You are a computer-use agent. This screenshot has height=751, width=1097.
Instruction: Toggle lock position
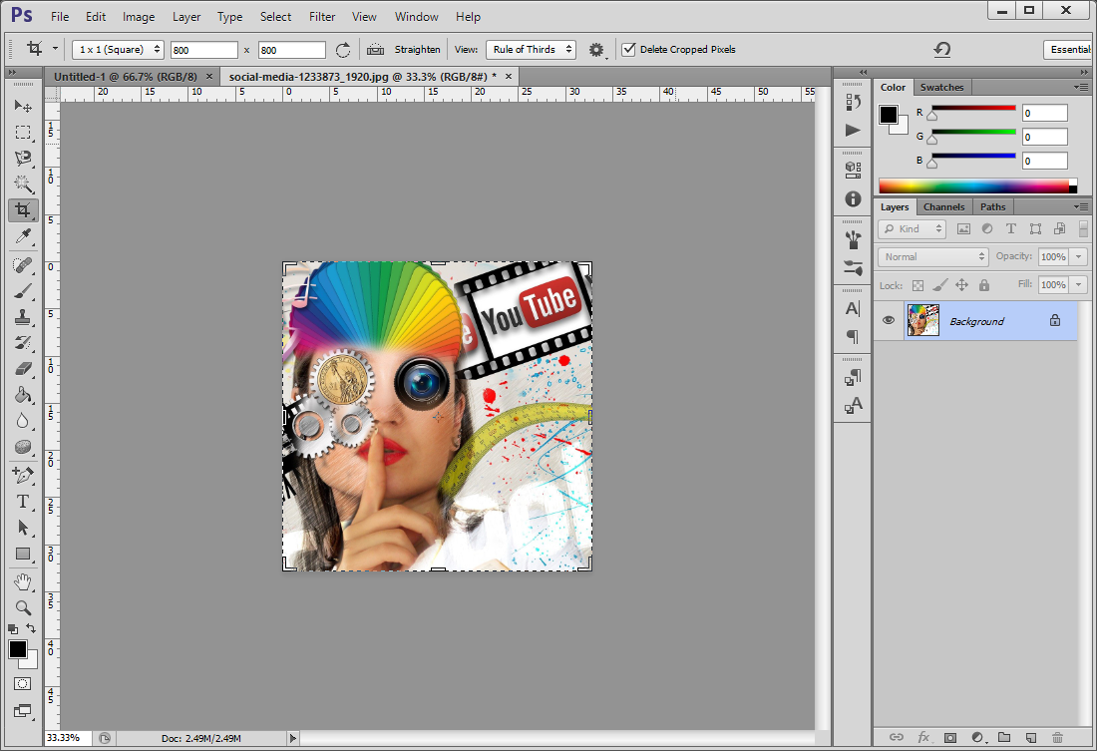tap(962, 285)
